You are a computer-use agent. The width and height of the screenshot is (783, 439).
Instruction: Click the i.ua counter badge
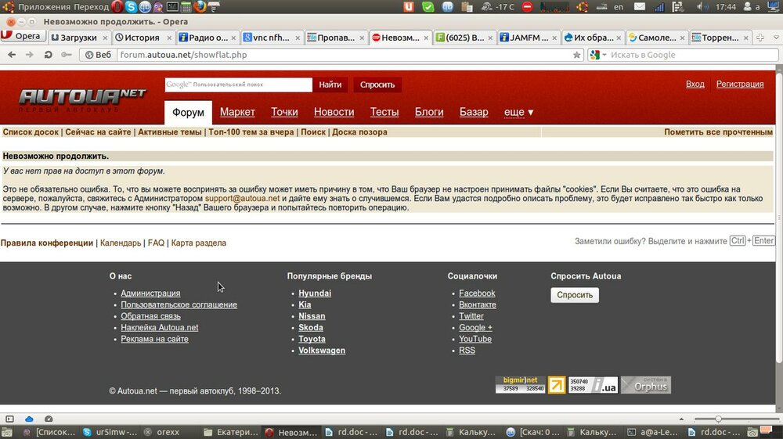tap(593, 385)
